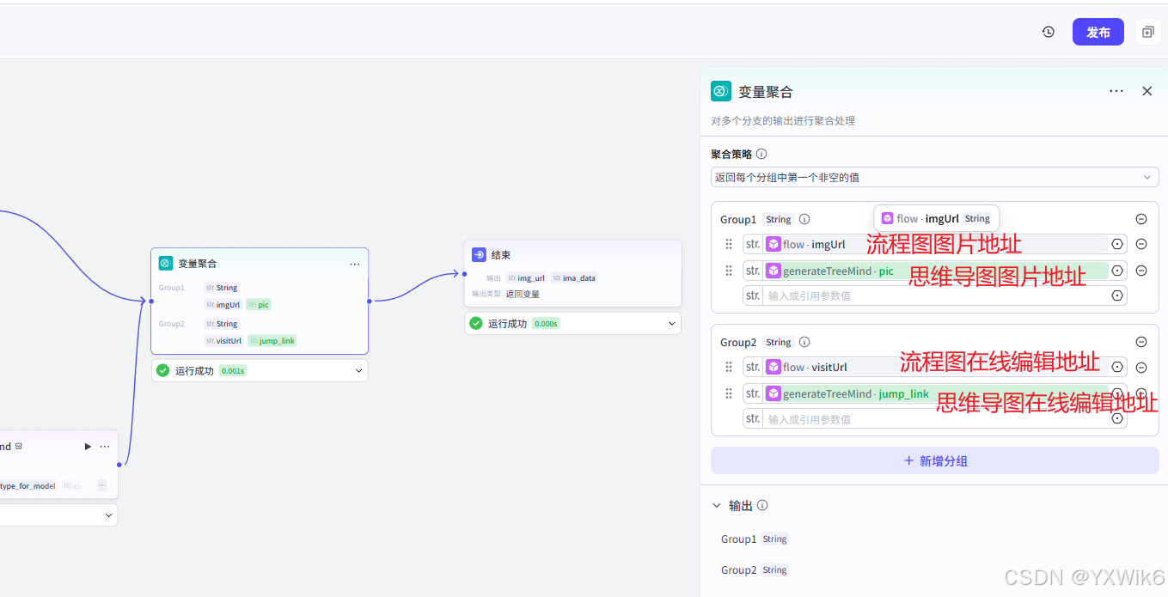Open the 聚合策略 strategy dropdown
The image size is (1168, 597).
[x=934, y=177]
